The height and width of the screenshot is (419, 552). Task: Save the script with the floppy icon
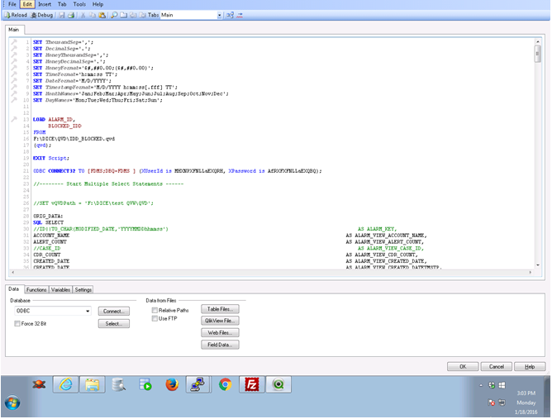[62, 15]
